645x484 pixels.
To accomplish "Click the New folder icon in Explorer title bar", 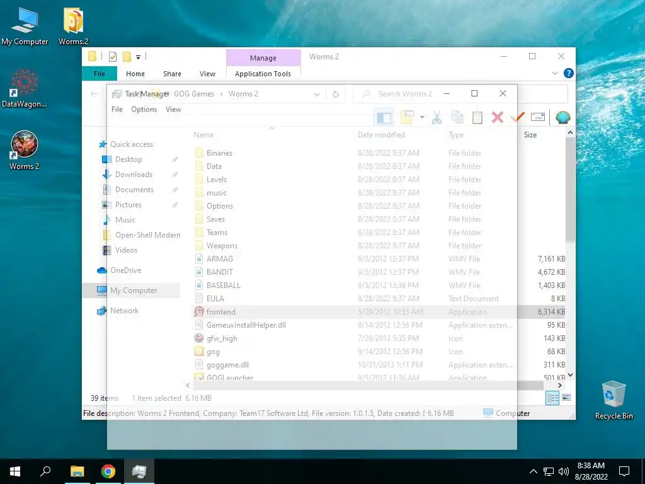I will click(127, 57).
